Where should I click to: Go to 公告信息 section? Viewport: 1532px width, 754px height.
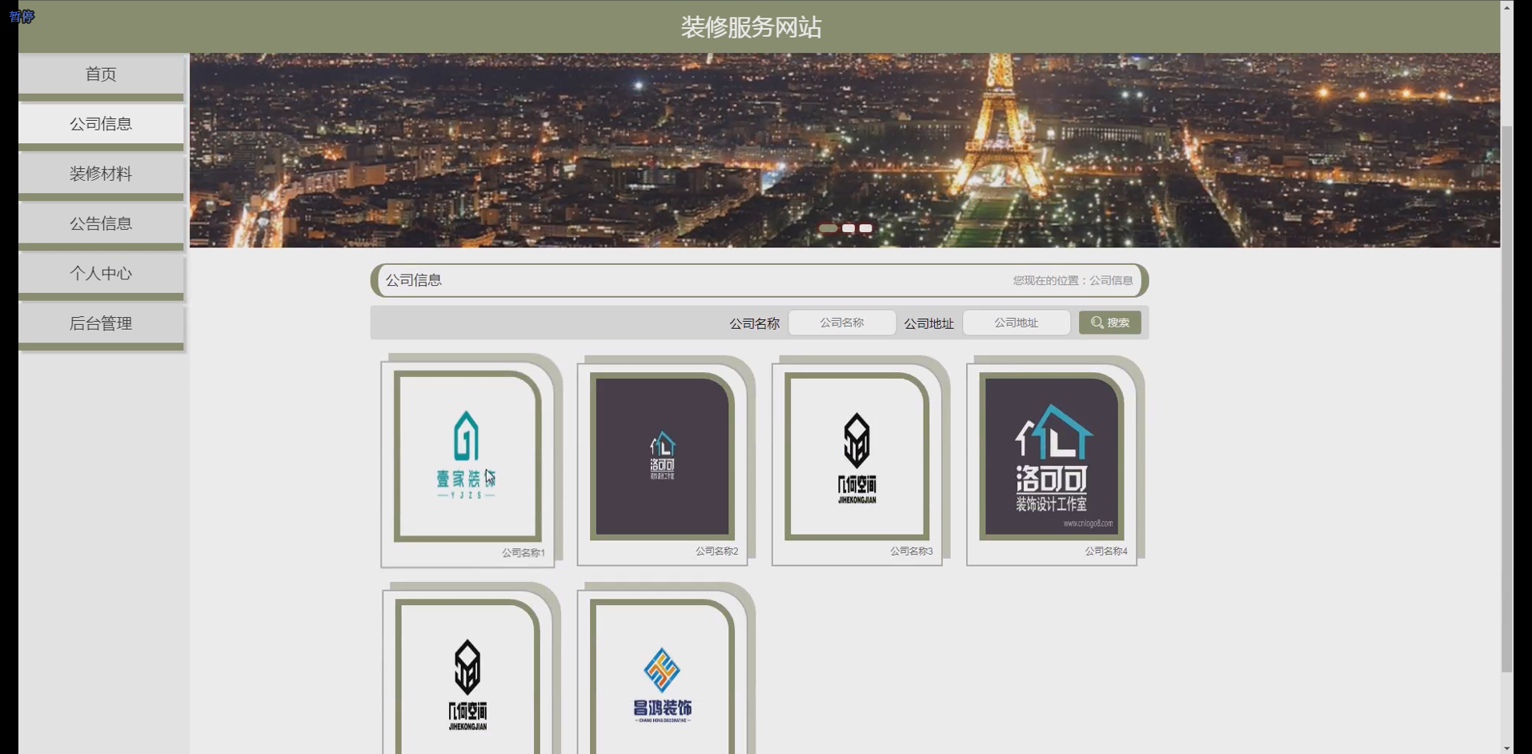click(101, 223)
